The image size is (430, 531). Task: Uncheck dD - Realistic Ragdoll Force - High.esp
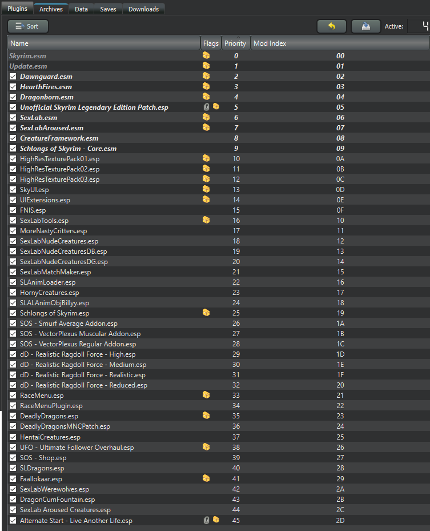13,354
